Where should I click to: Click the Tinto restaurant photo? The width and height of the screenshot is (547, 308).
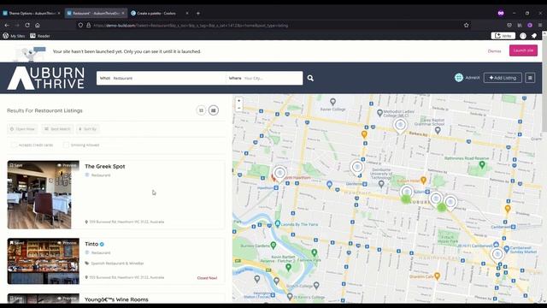44,261
